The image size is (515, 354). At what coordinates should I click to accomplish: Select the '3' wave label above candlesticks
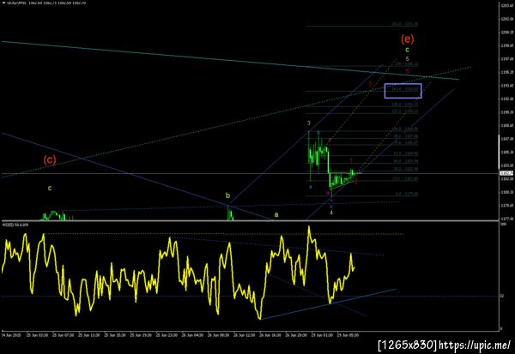pyautogui.click(x=309, y=123)
